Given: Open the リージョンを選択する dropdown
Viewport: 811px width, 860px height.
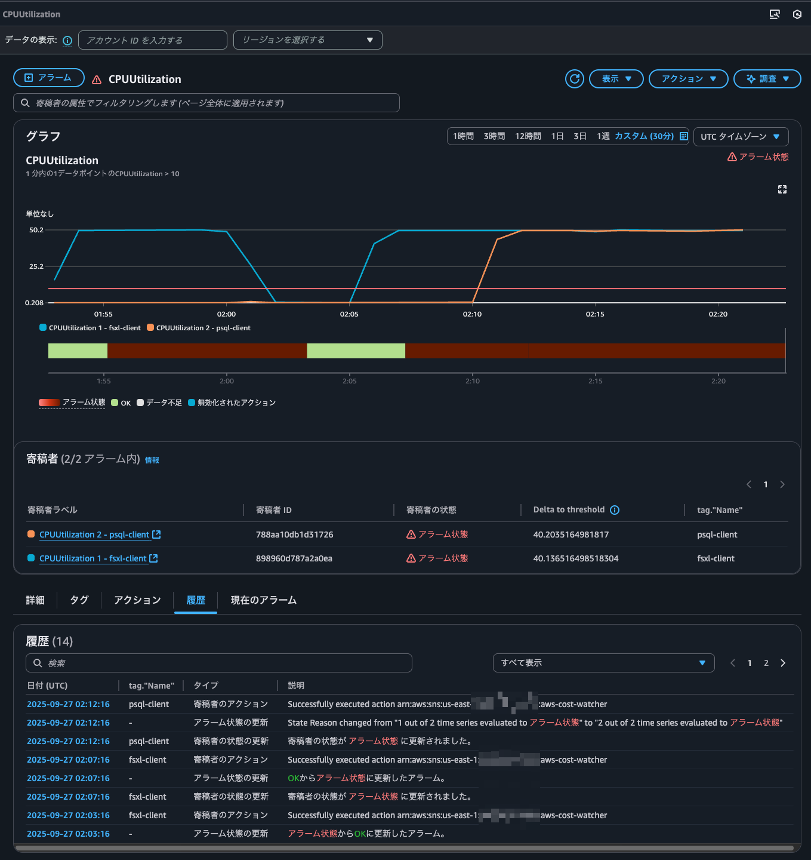Looking at the screenshot, I should point(308,40).
